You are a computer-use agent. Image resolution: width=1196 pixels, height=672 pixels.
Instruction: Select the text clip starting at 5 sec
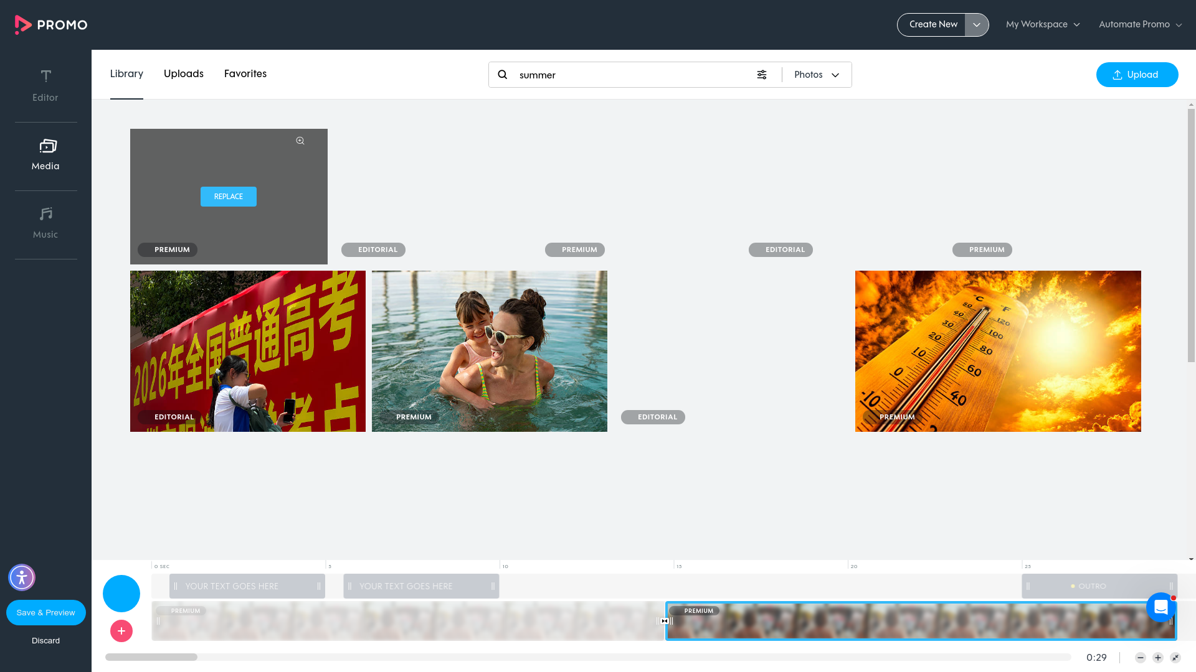[421, 586]
